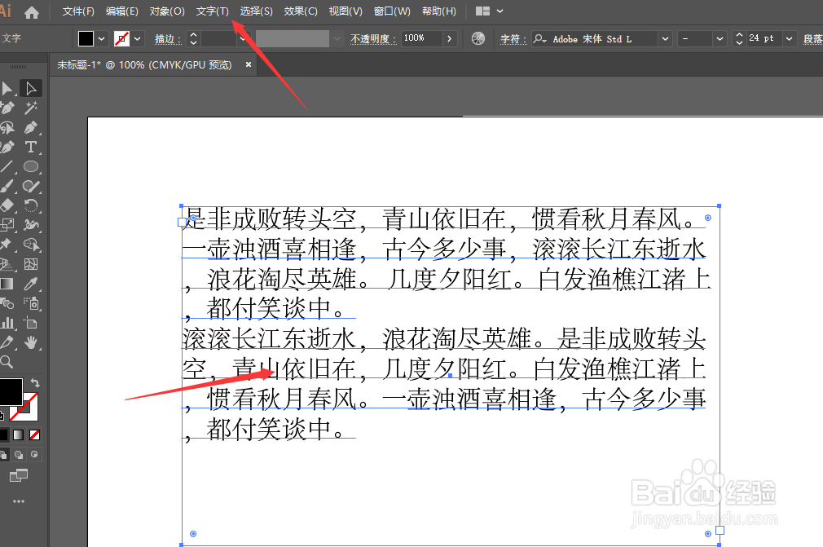Viewport: 823px width, 547px height.
Task: Toggle the swap fill and stroke arrows
Action: (35, 382)
